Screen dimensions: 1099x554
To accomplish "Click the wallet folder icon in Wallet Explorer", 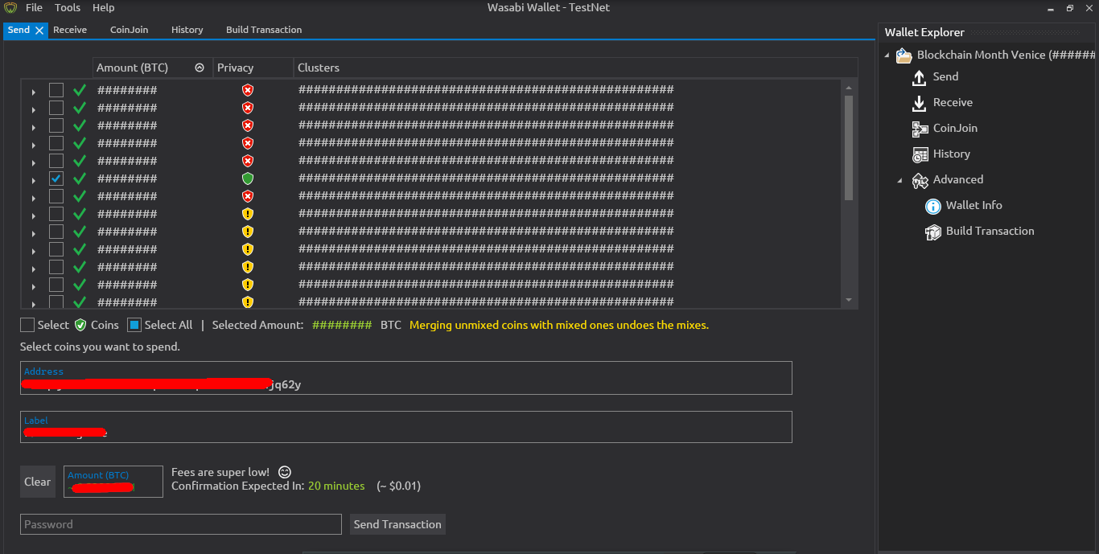I will point(903,55).
